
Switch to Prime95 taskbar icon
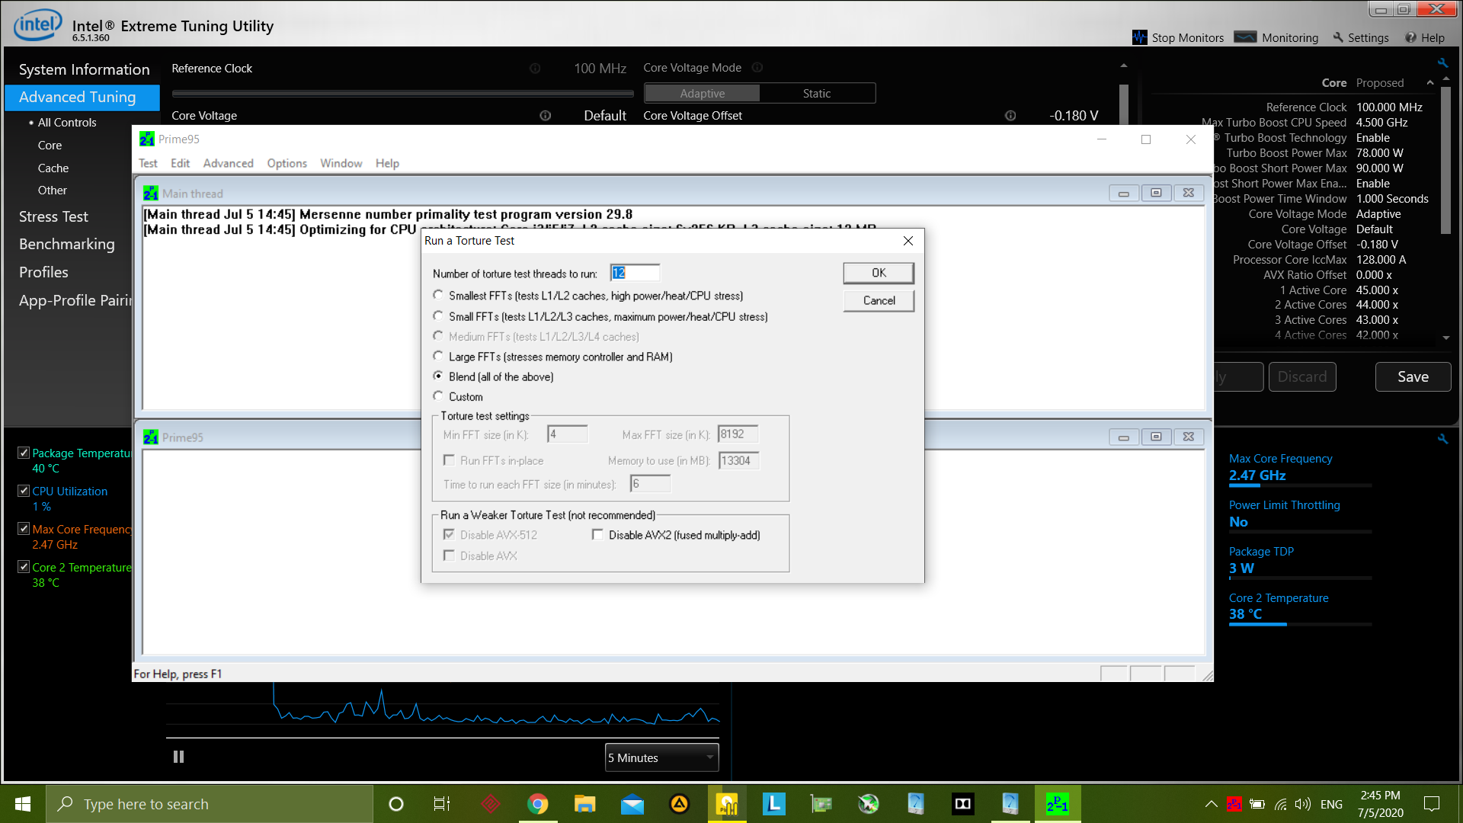coord(1058,804)
